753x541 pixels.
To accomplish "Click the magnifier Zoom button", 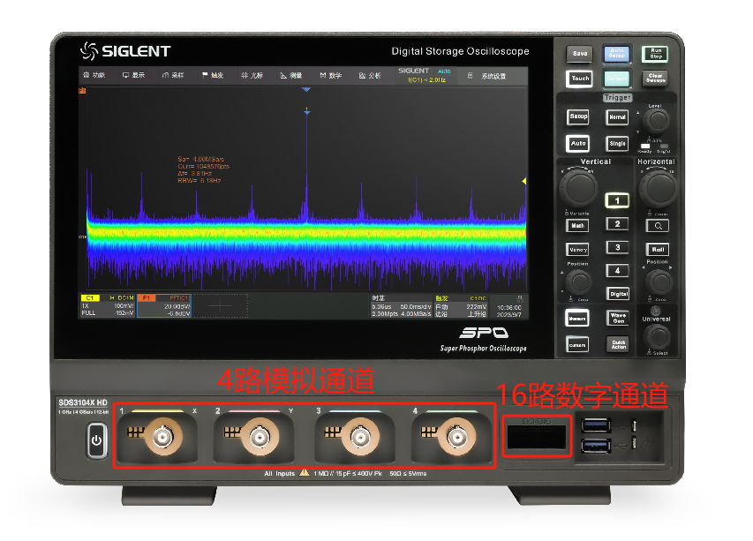I will pyautogui.click(x=658, y=226).
